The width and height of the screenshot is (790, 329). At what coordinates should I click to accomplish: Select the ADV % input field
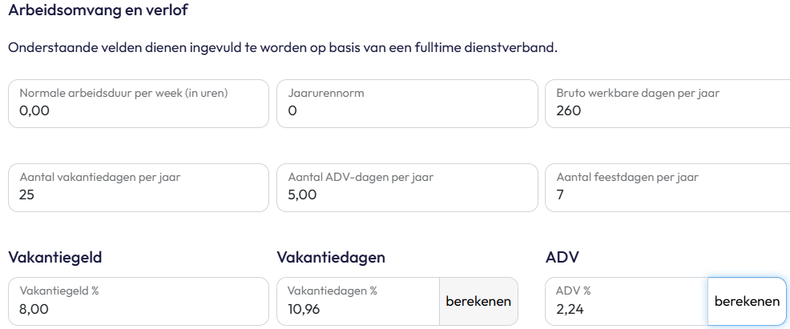pos(626,301)
